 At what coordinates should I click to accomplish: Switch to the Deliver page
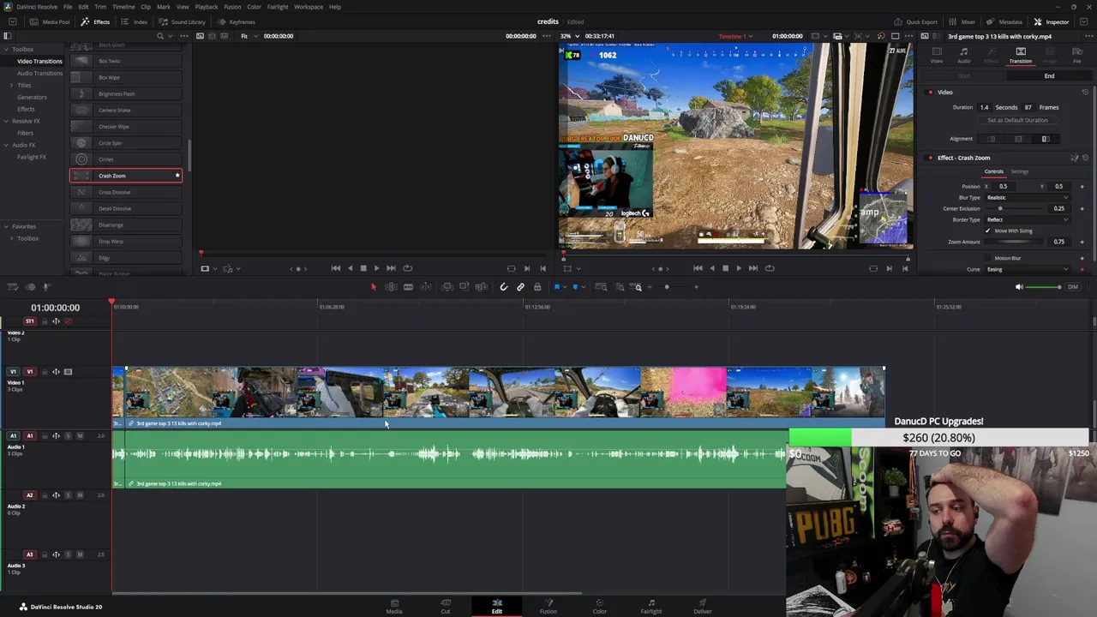coord(703,606)
